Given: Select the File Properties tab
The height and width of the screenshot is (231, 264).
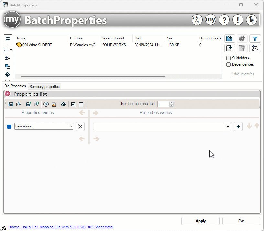Looking at the screenshot, I should pos(15,86).
